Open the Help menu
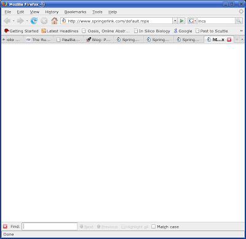The image size is (246, 239). point(113,12)
